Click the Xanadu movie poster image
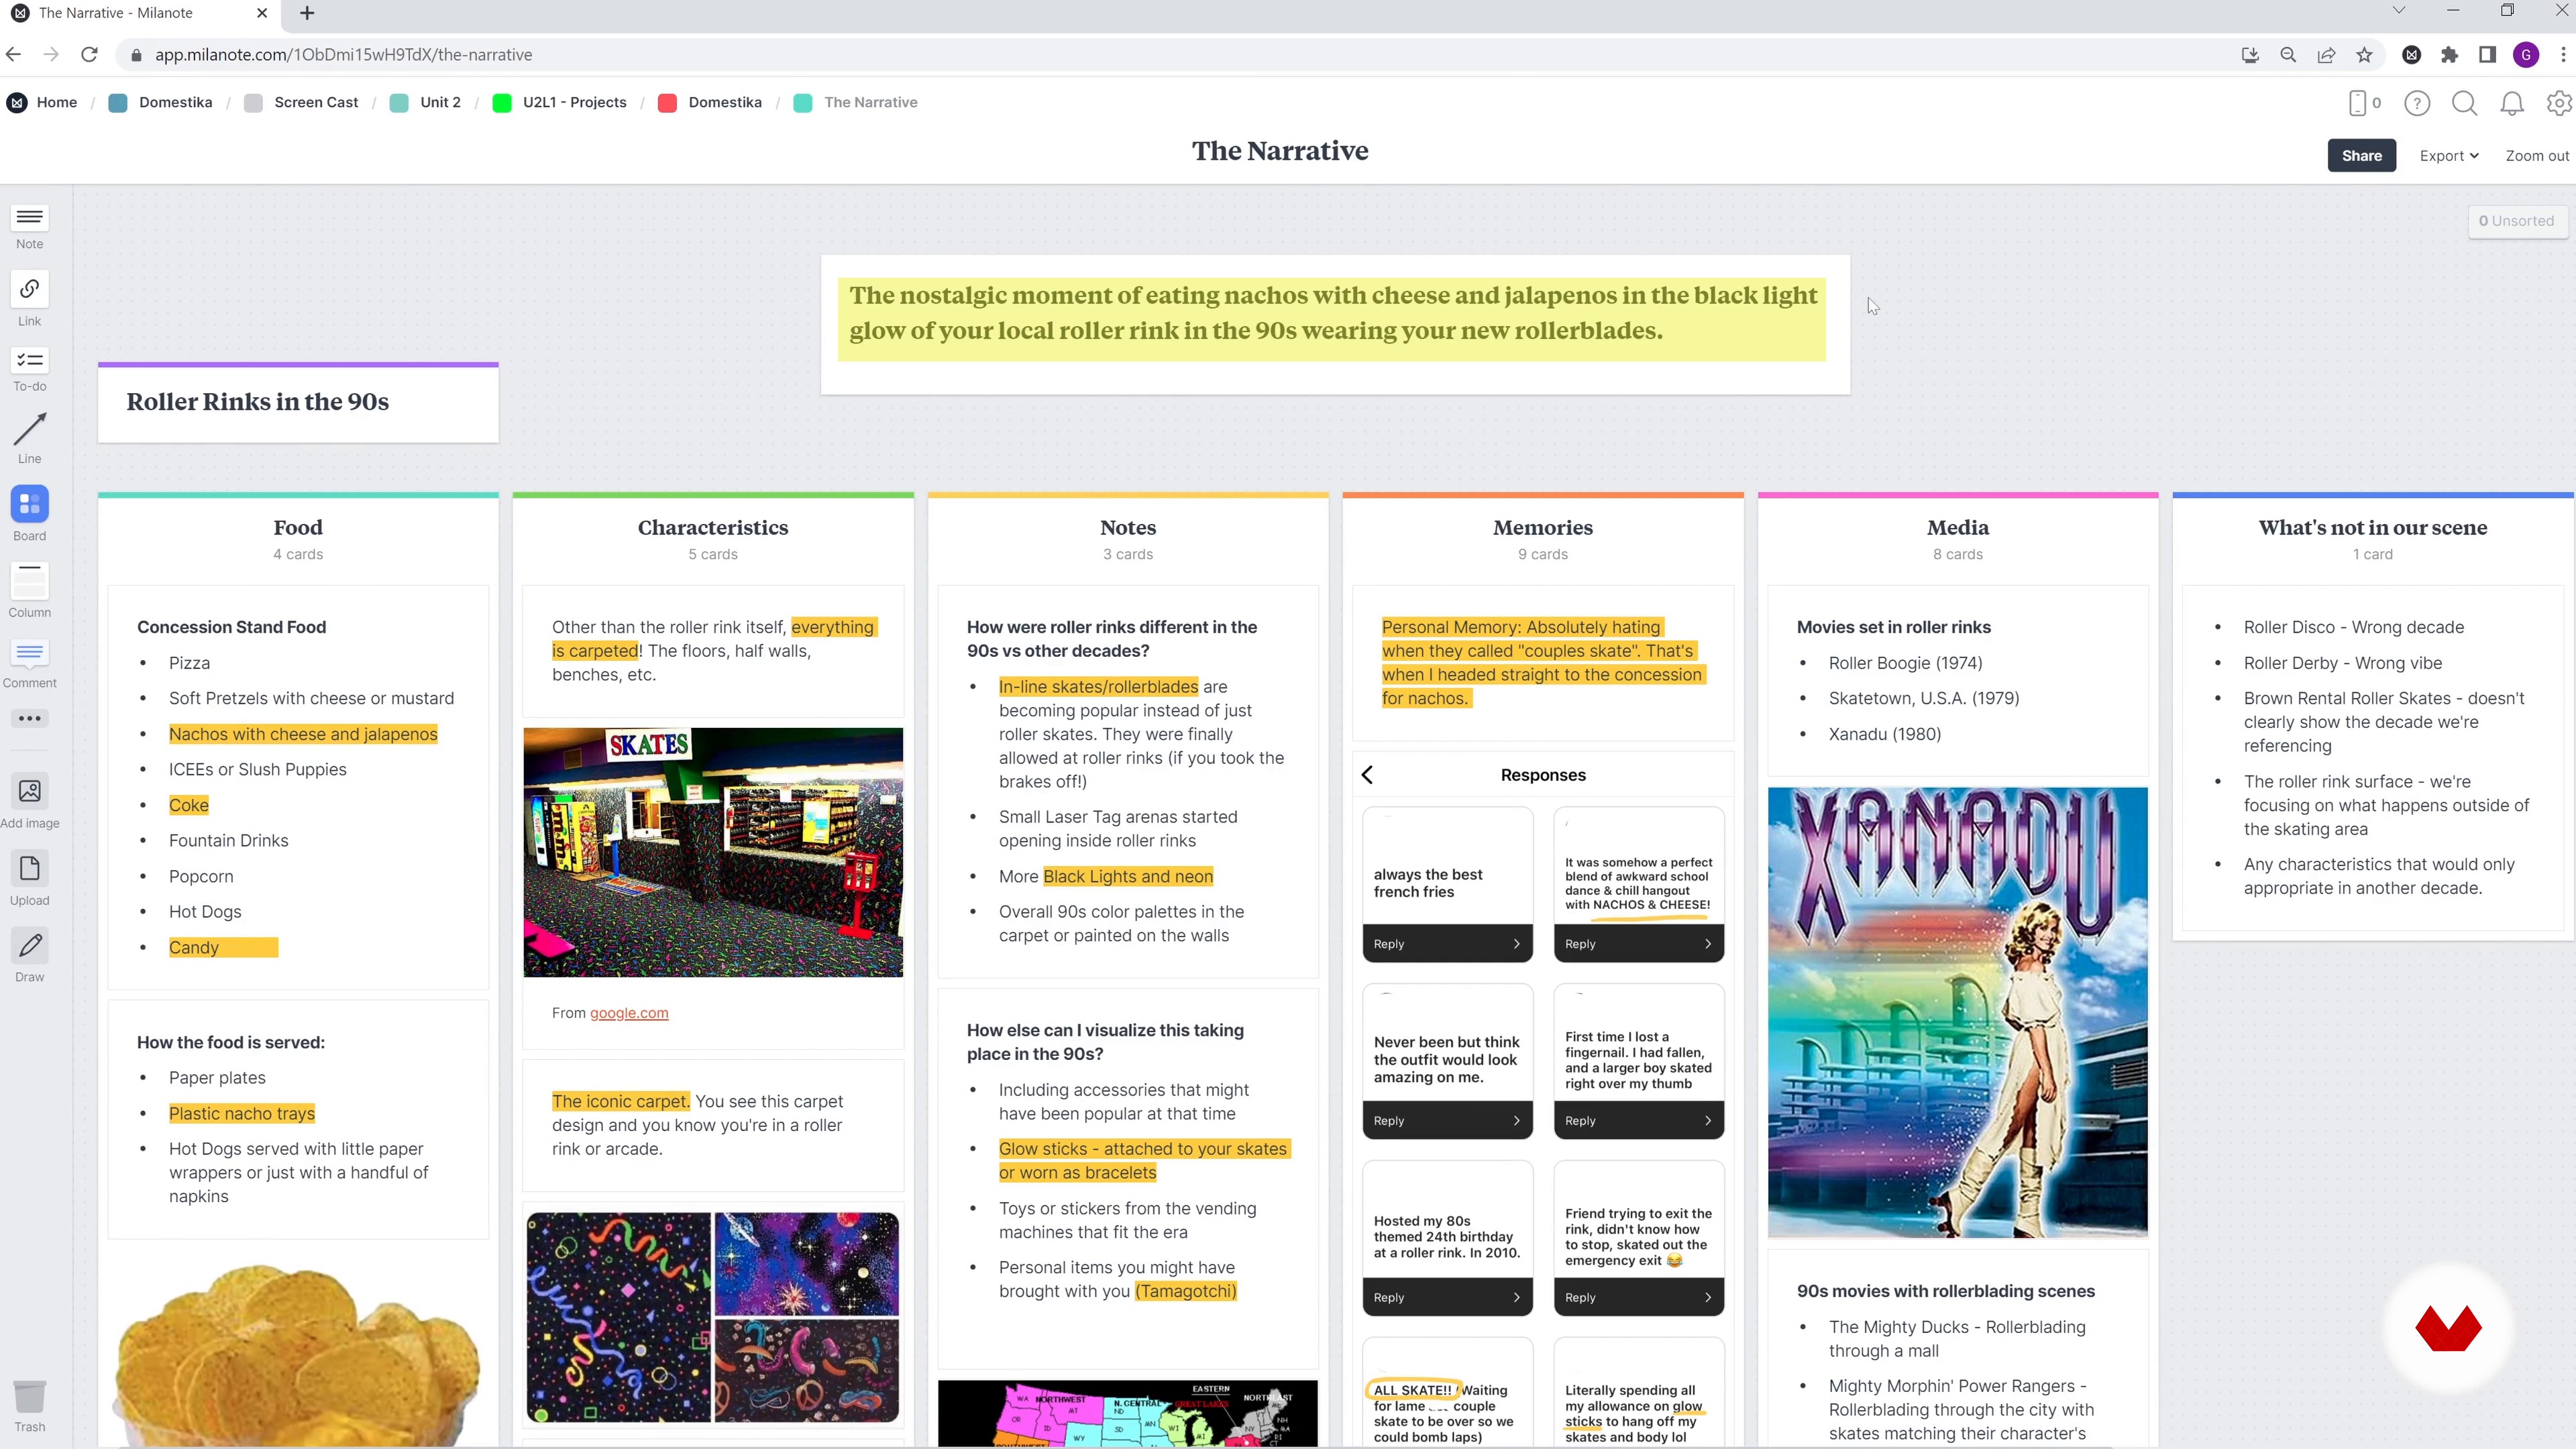 1957,1012
